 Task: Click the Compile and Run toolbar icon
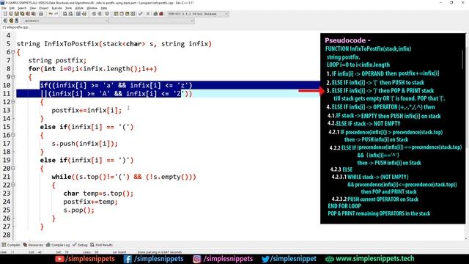pos(127,14)
